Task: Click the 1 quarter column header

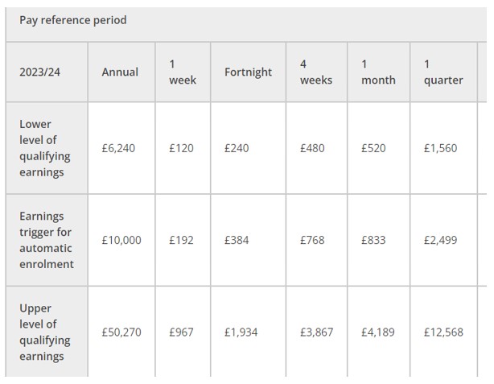Action: click(443, 72)
